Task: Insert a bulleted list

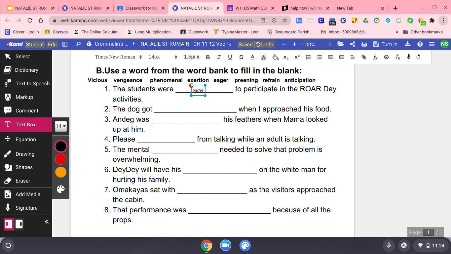Action: 319,57
